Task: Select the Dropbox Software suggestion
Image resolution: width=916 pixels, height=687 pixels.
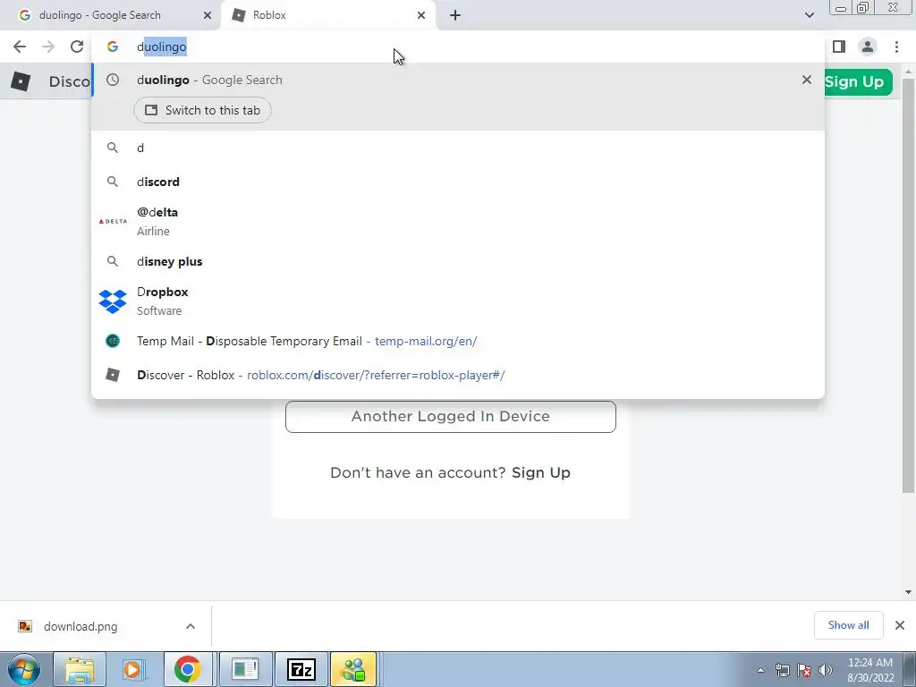Action: coord(458,301)
